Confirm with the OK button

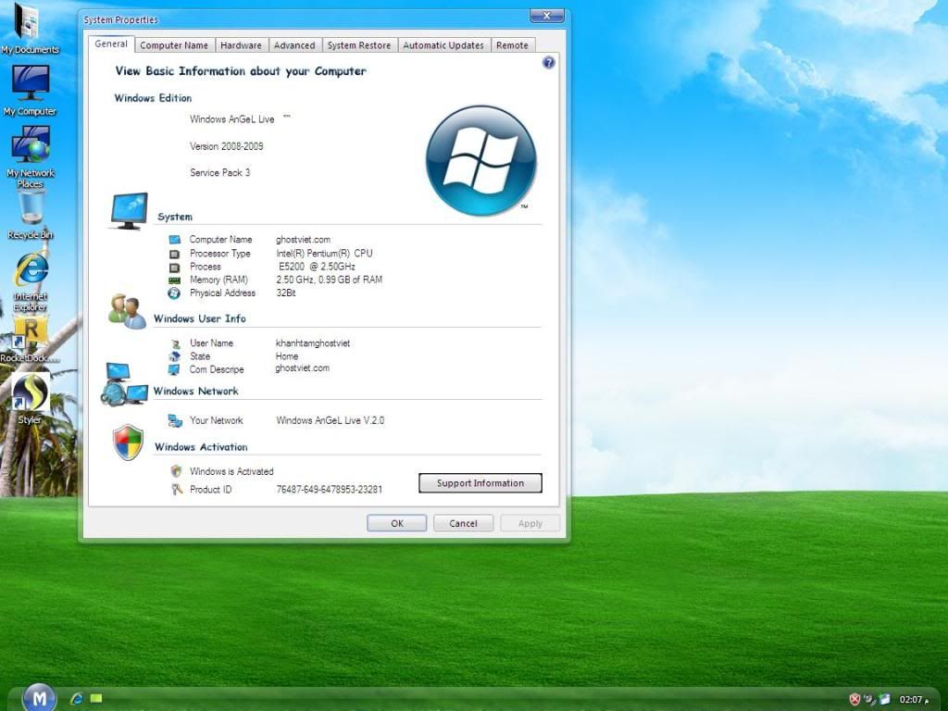tap(396, 524)
